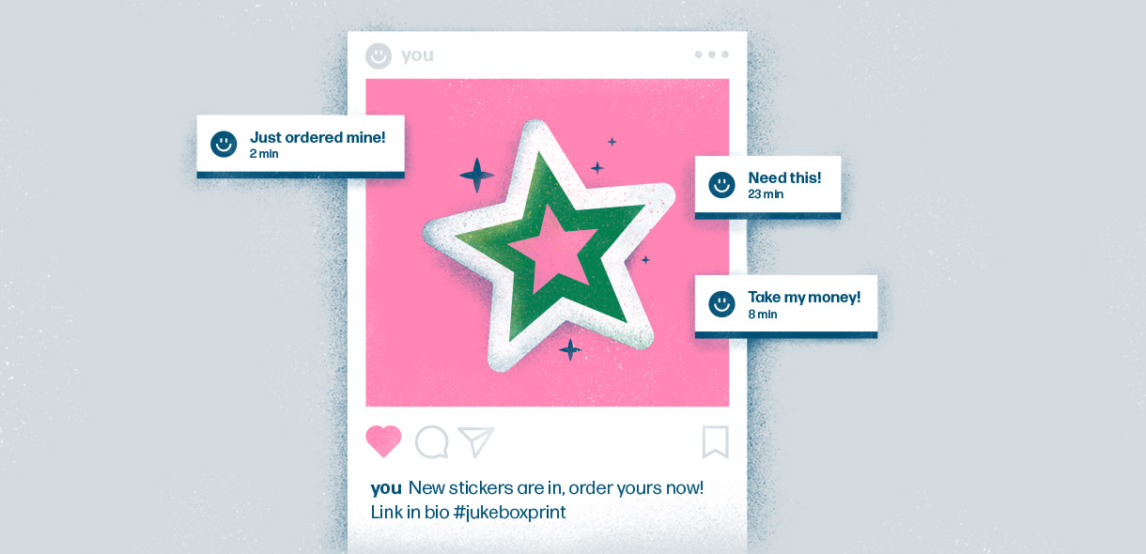Click the large blue sparkle on image
The height and width of the screenshot is (554, 1146).
[476, 175]
